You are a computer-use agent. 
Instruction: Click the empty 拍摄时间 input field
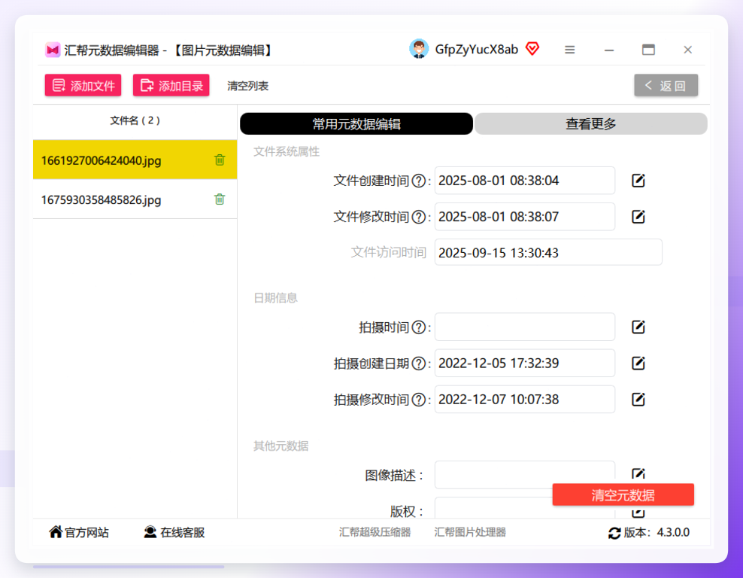[x=525, y=327]
